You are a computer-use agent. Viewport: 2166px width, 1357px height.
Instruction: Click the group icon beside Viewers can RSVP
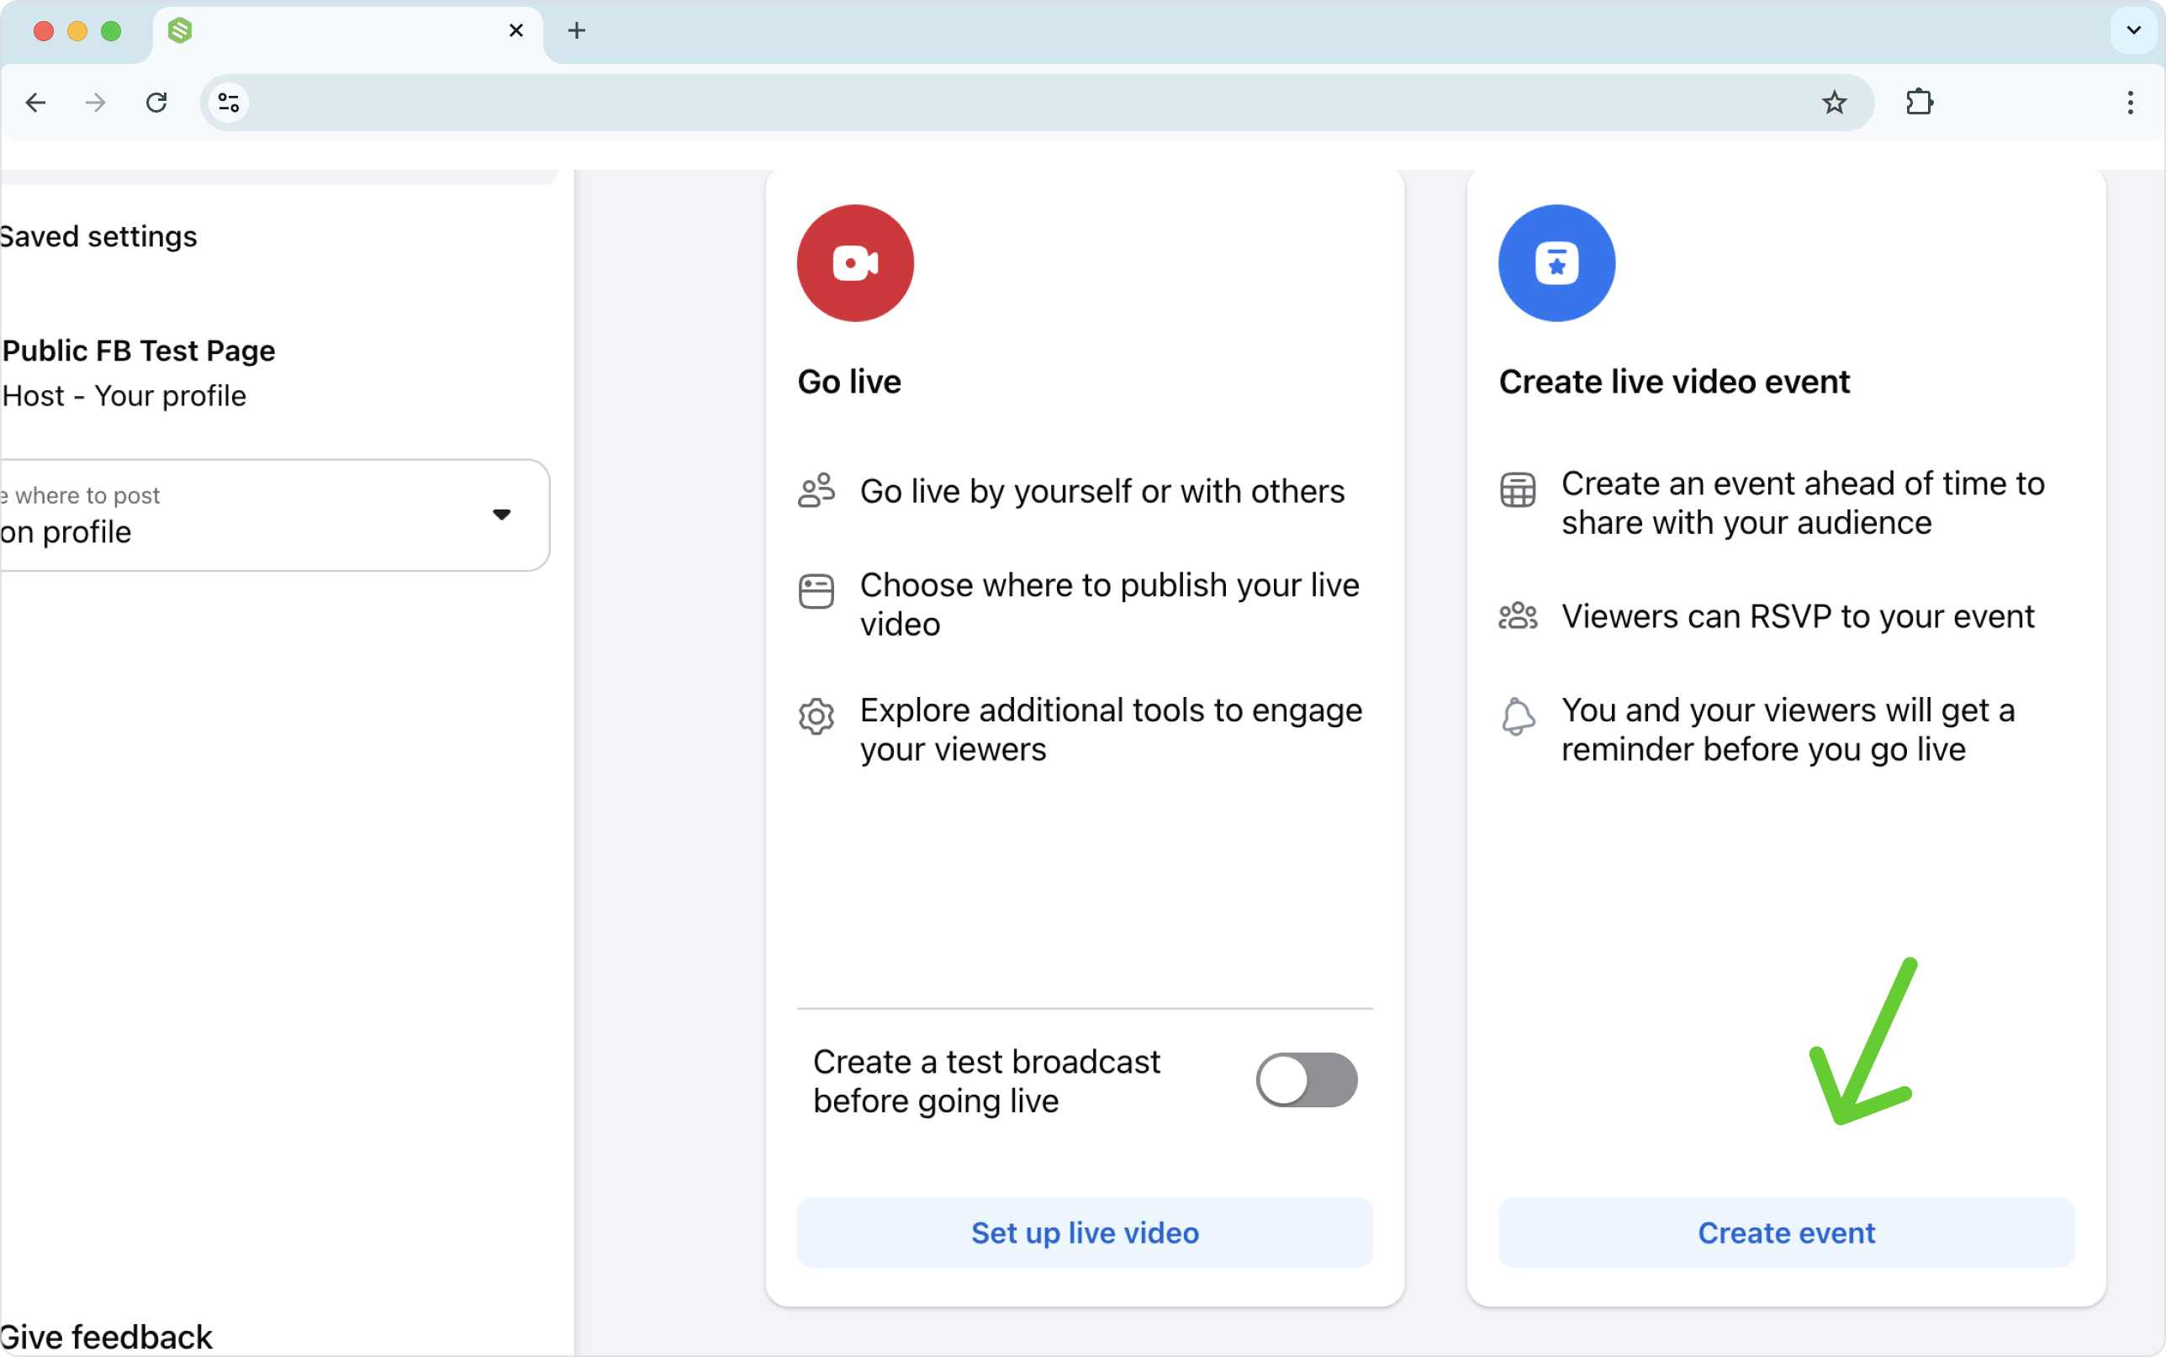[1517, 615]
